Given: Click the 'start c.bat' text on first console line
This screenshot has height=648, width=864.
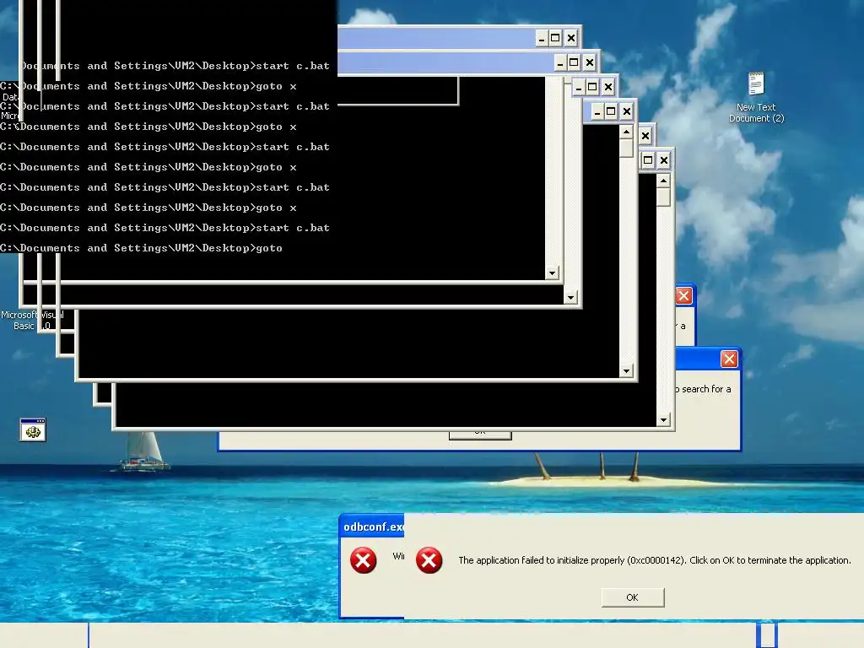Looking at the screenshot, I should (293, 66).
